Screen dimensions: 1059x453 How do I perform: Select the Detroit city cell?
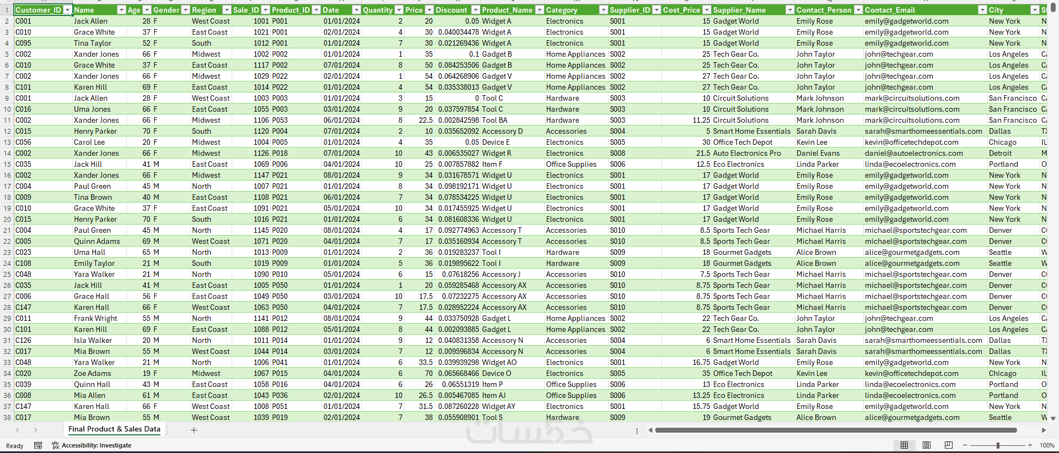(x=1014, y=153)
